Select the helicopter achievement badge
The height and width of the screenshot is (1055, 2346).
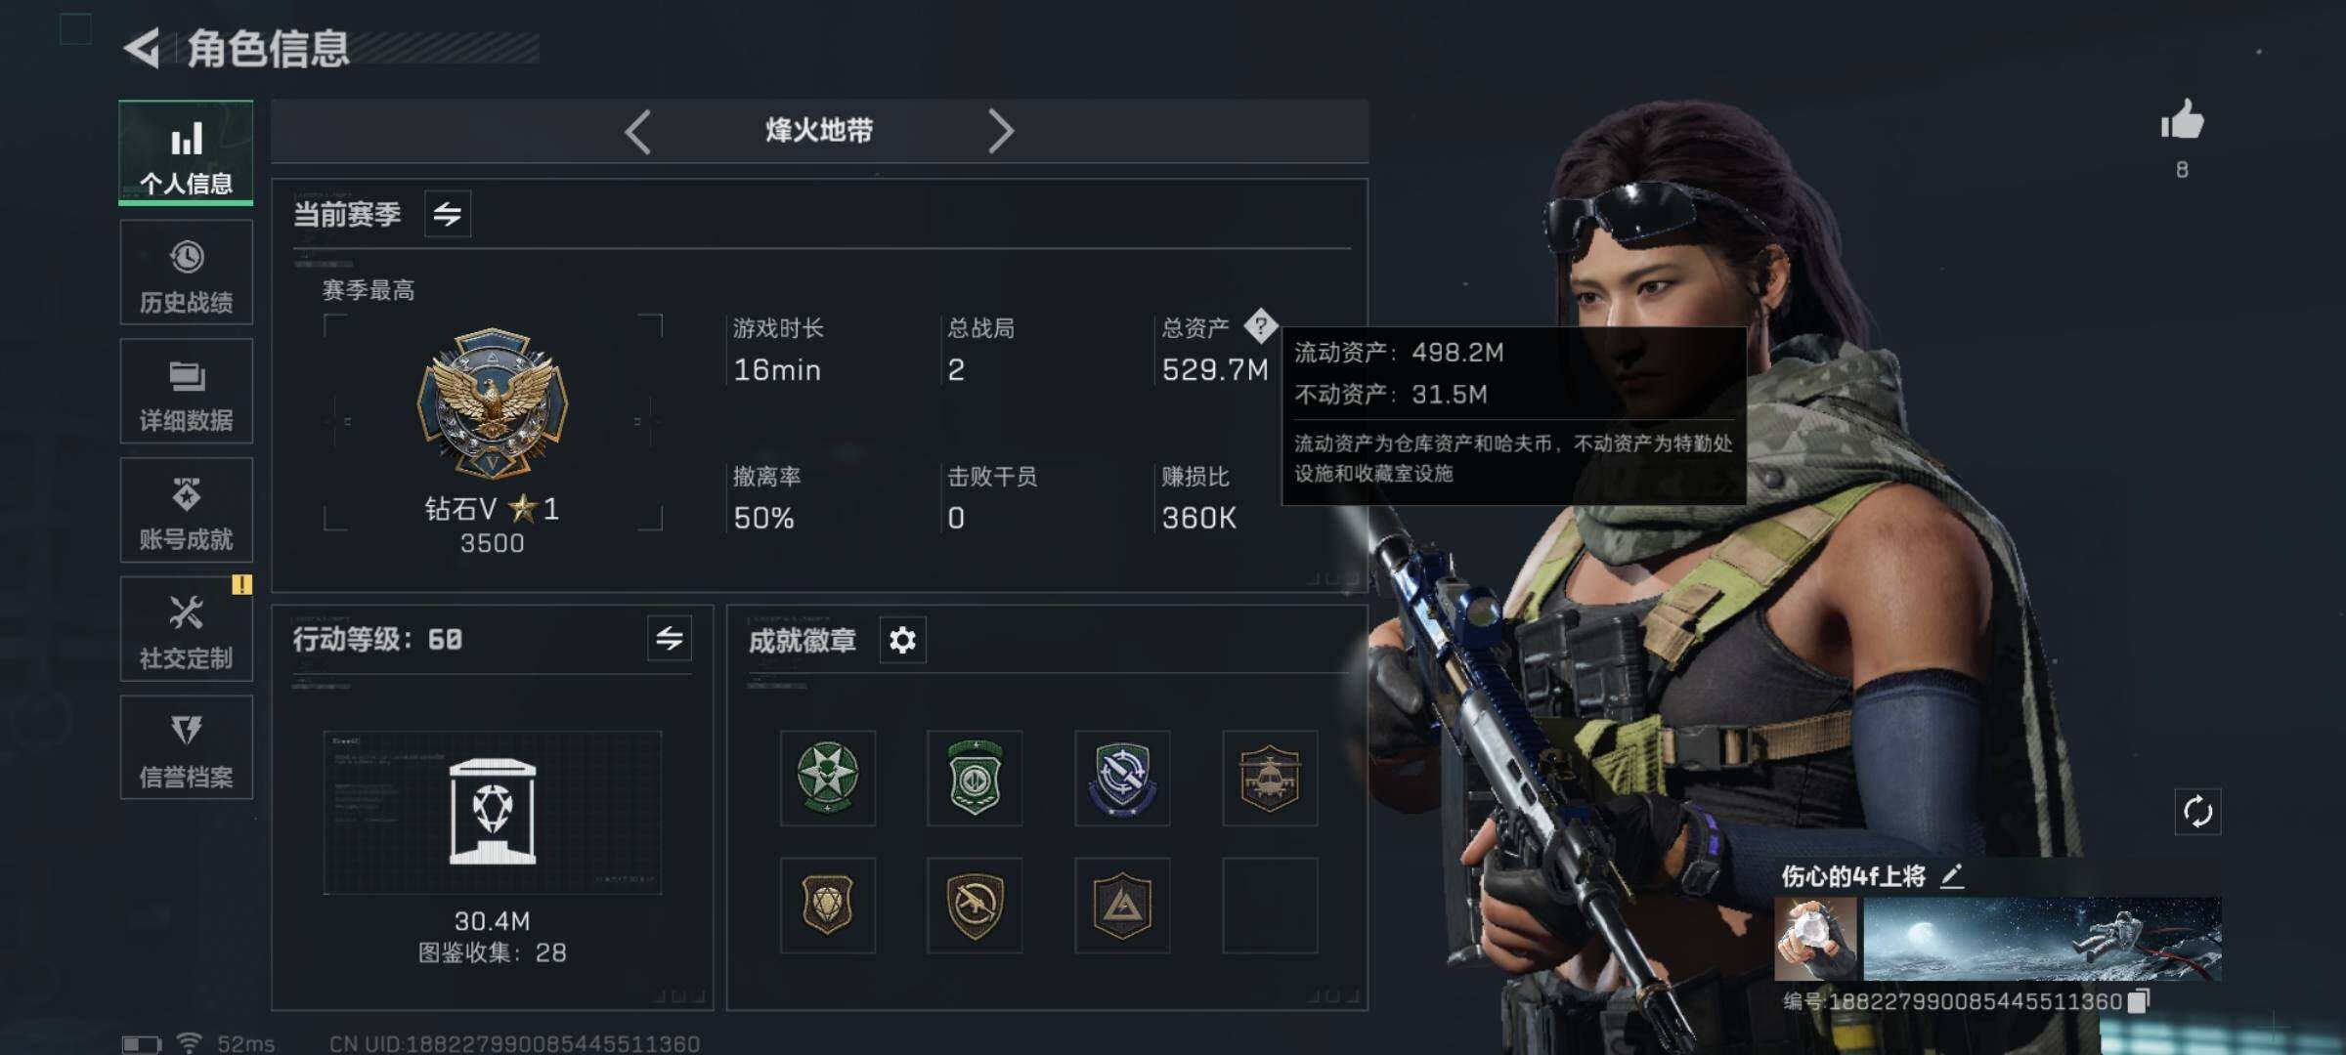pyautogui.click(x=1270, y=778)
